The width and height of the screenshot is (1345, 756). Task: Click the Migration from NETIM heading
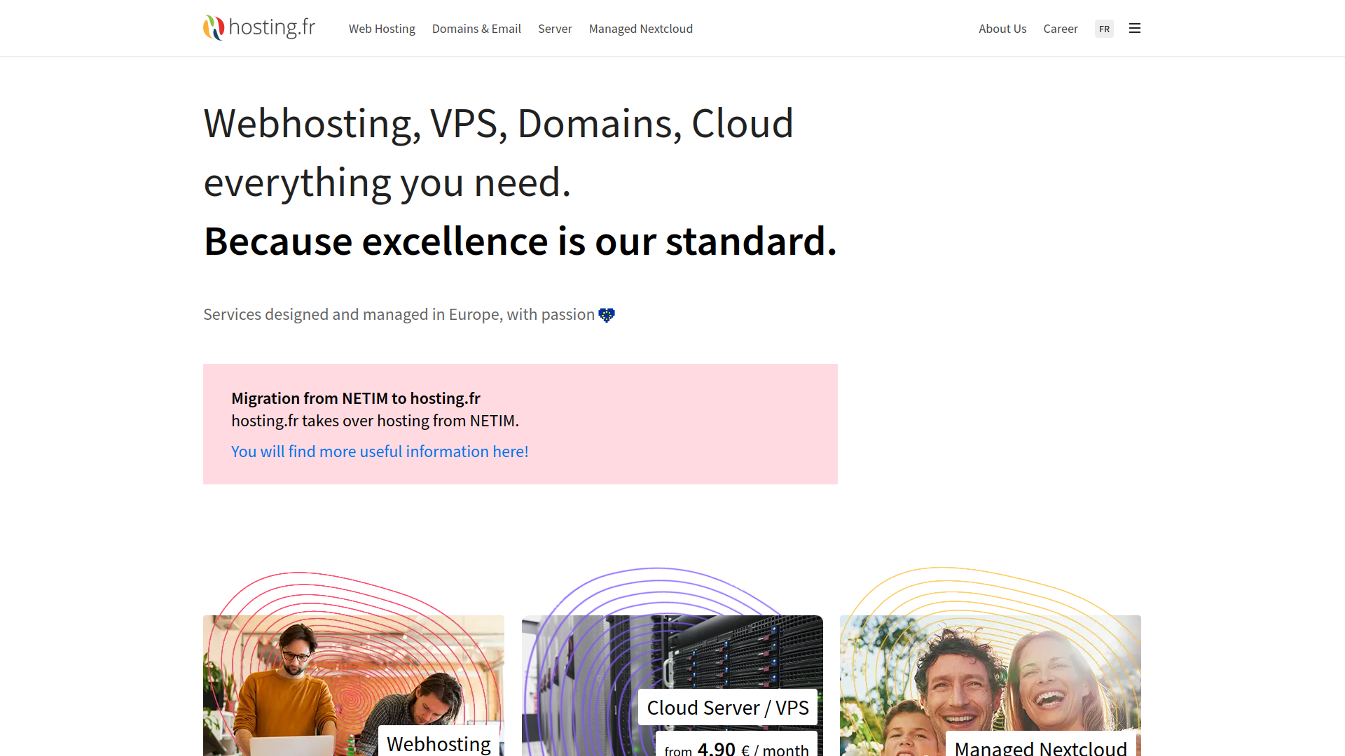point(356,398)
